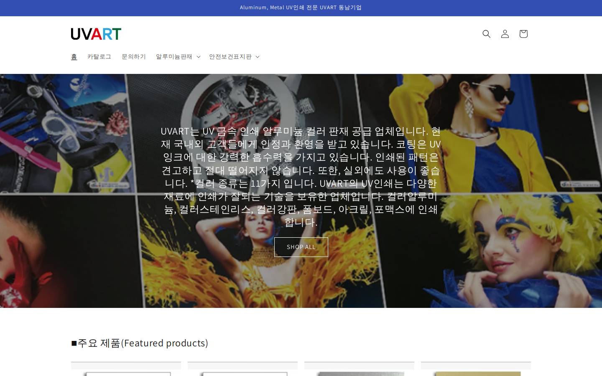Click the UVART logo
Viewport: 602px width, 376px height.
click(96, 34)
